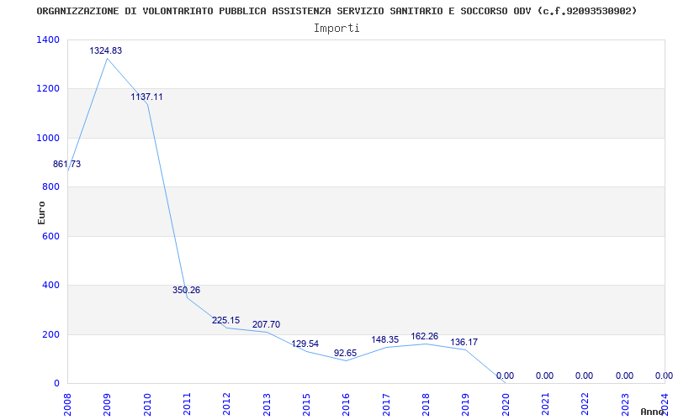
Task: Click the 225.15 data label
Action: pos(225,321)
